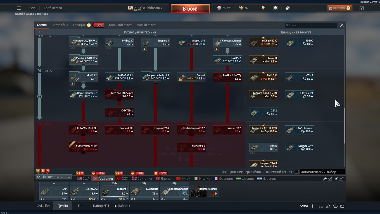The width and height of the screenshot is (380, 214).
Task: Open the chat bubble icon
Action: 335,206
